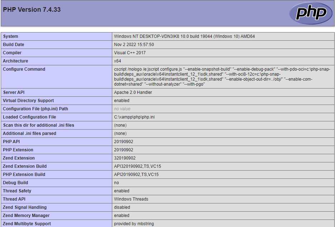Select the C:\xampp\php\php.ini path value
The height and width of the screenshot is (227, 335).
pyautogui.click(x=134, y=117)
